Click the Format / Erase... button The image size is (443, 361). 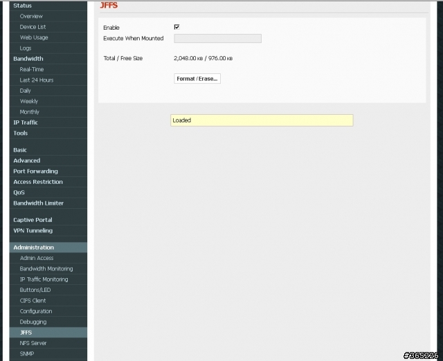point(197,79)
